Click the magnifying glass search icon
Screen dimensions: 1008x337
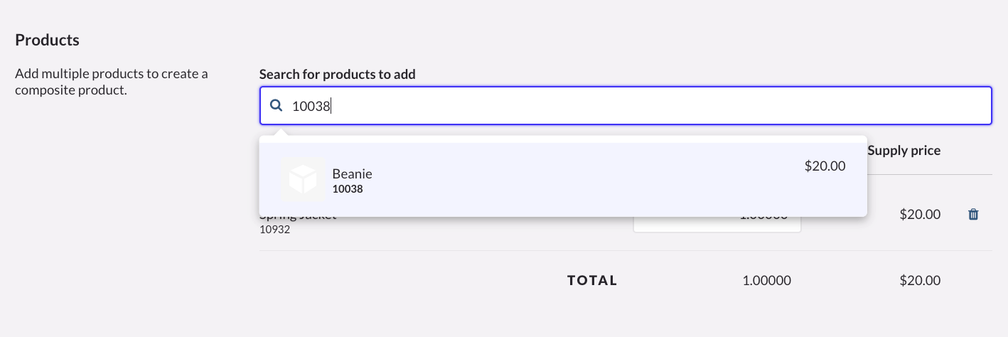[x=276, y=106]
